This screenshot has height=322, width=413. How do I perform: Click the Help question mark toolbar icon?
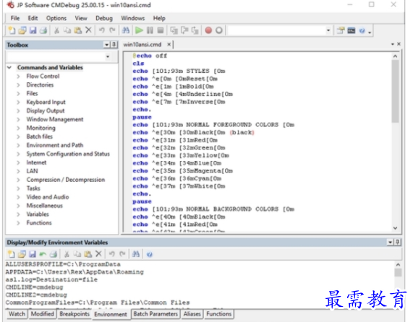click(x=362, y=31)
